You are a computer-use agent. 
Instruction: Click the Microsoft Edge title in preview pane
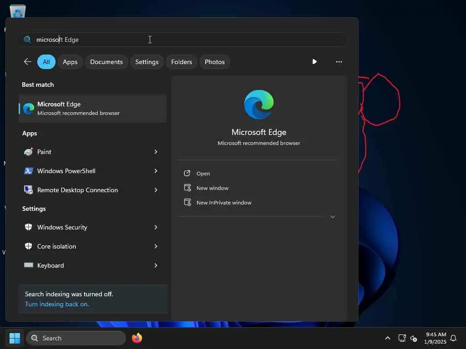259,132
